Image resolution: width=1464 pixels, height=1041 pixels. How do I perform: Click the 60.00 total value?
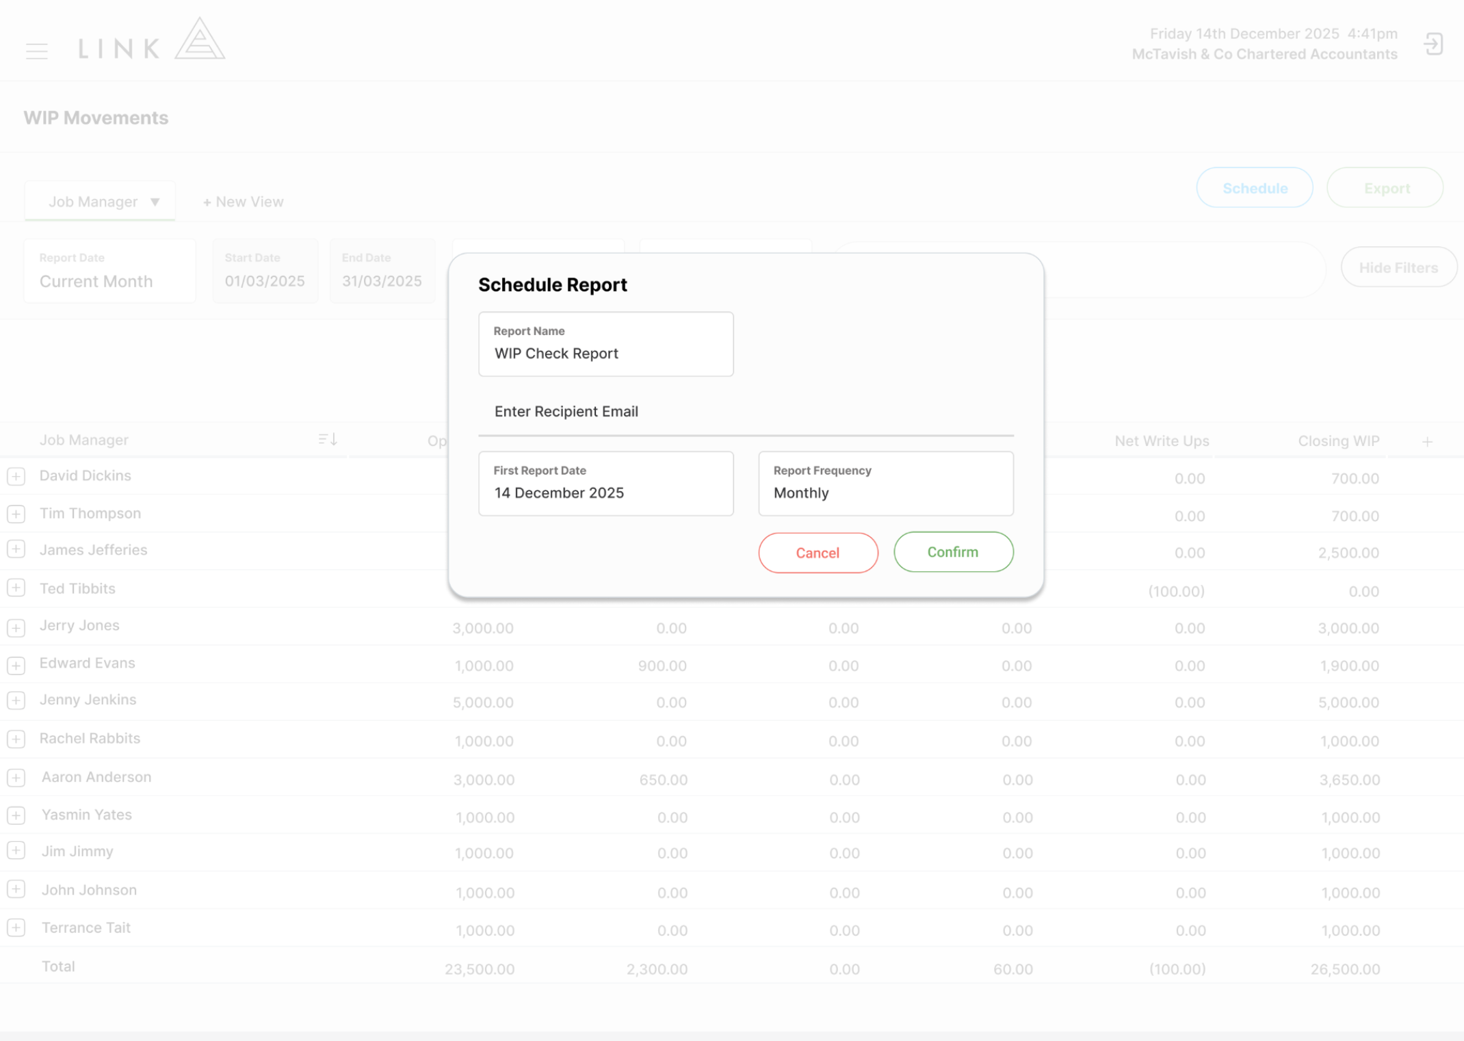coord(1013,969)
